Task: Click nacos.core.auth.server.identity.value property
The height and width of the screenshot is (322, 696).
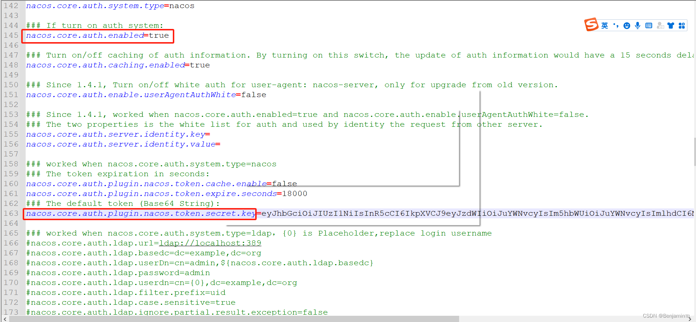Action: click(x=121, y=144)
